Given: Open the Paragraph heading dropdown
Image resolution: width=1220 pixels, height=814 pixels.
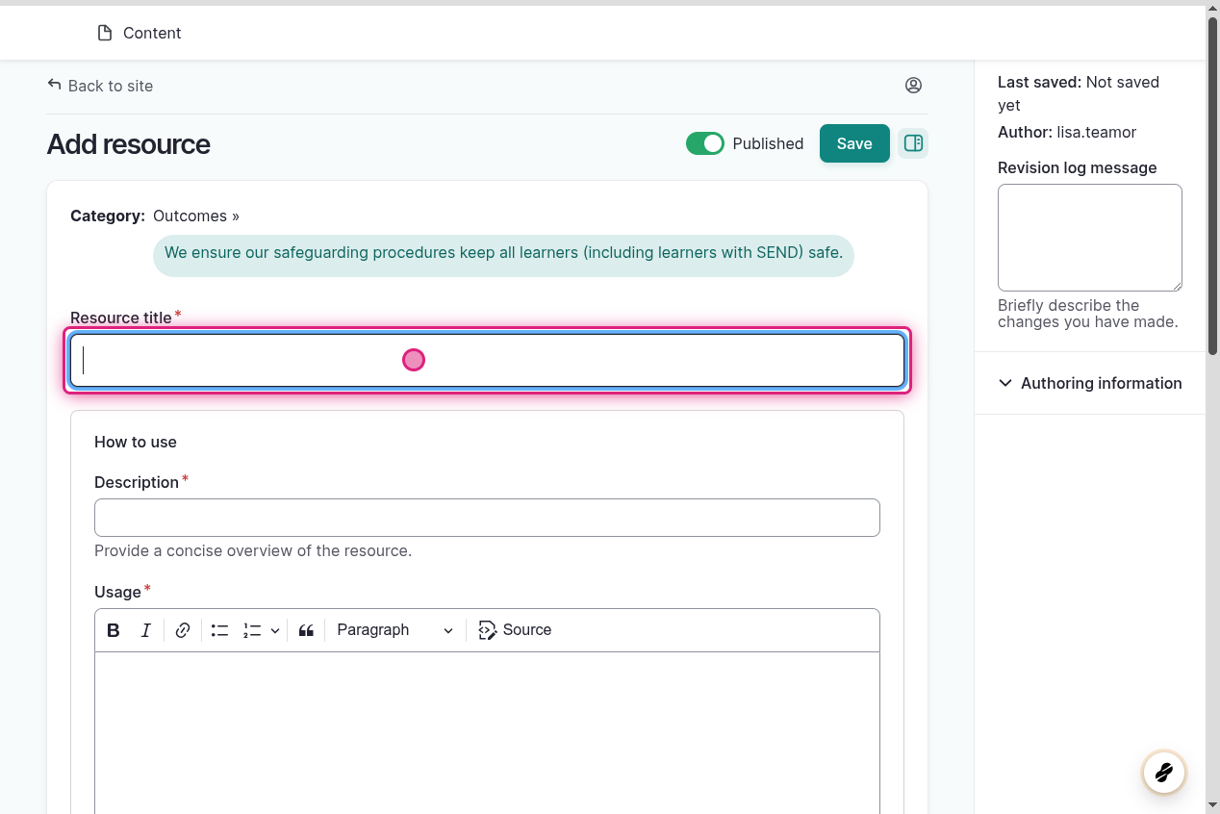Looking at the screenshot, I should pyautogui.click(x=395, y=630).
